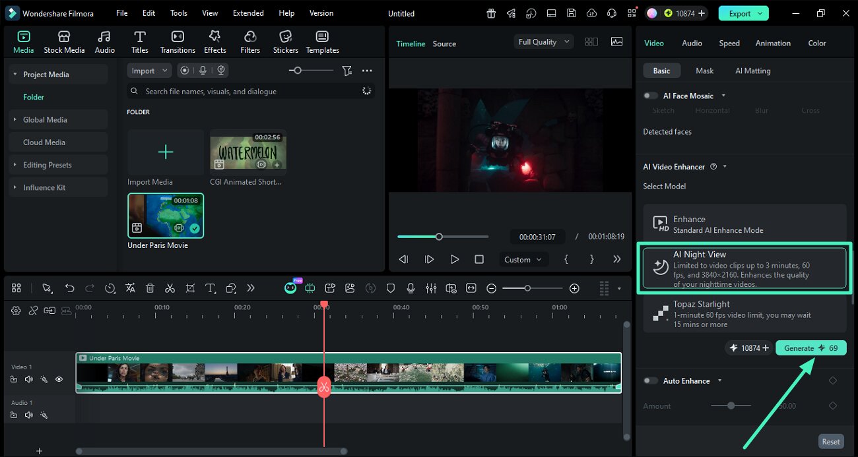The image size is (858, 457).
Task: Open the Filters tab
Action: point(250,42)
